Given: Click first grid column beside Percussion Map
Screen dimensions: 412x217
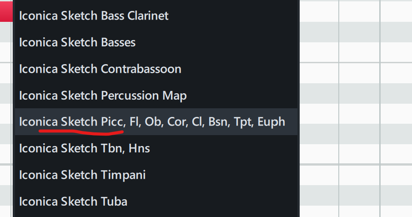Looking at the screenshot, I should click(x=318, y=96).
